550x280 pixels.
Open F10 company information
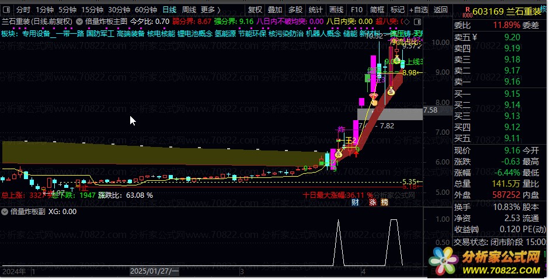pos(357,10)
